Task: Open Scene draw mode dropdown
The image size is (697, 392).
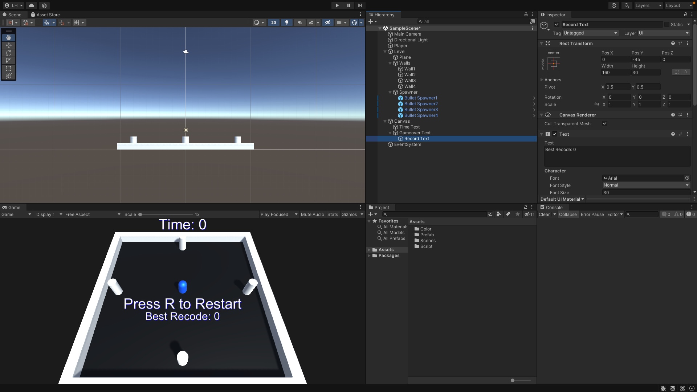Action: click(259, 23)
